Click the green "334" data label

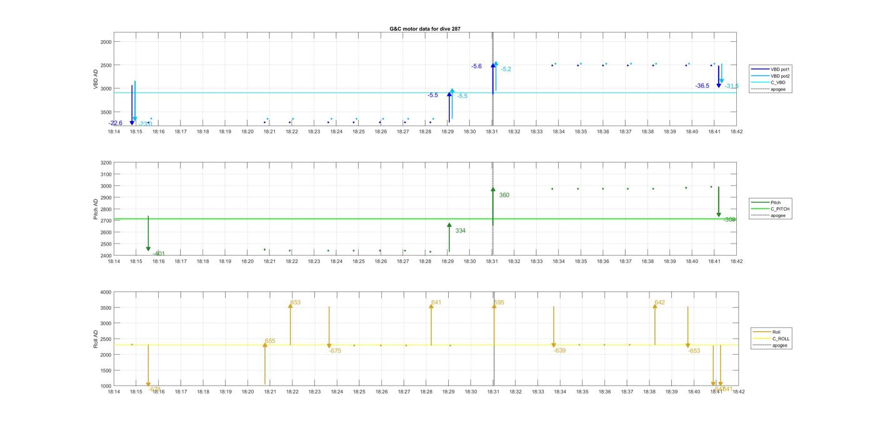[461, 231]
